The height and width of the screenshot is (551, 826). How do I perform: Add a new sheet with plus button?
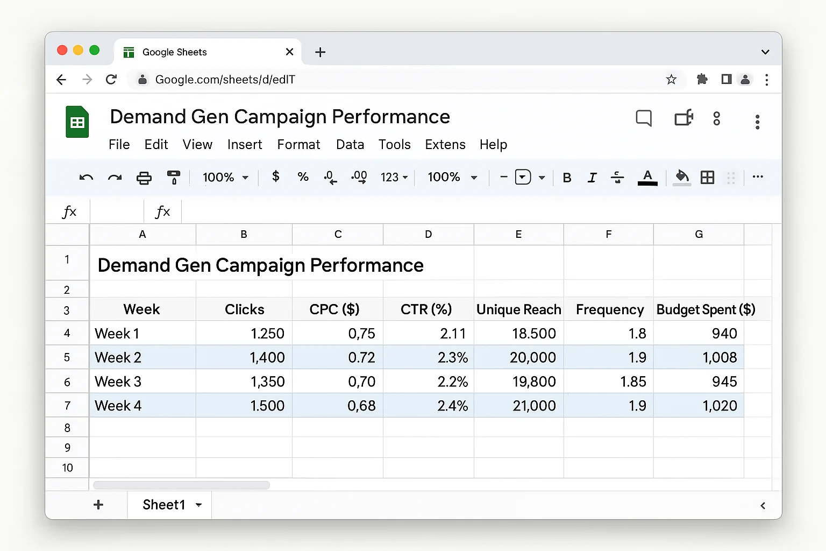(98, 505)
